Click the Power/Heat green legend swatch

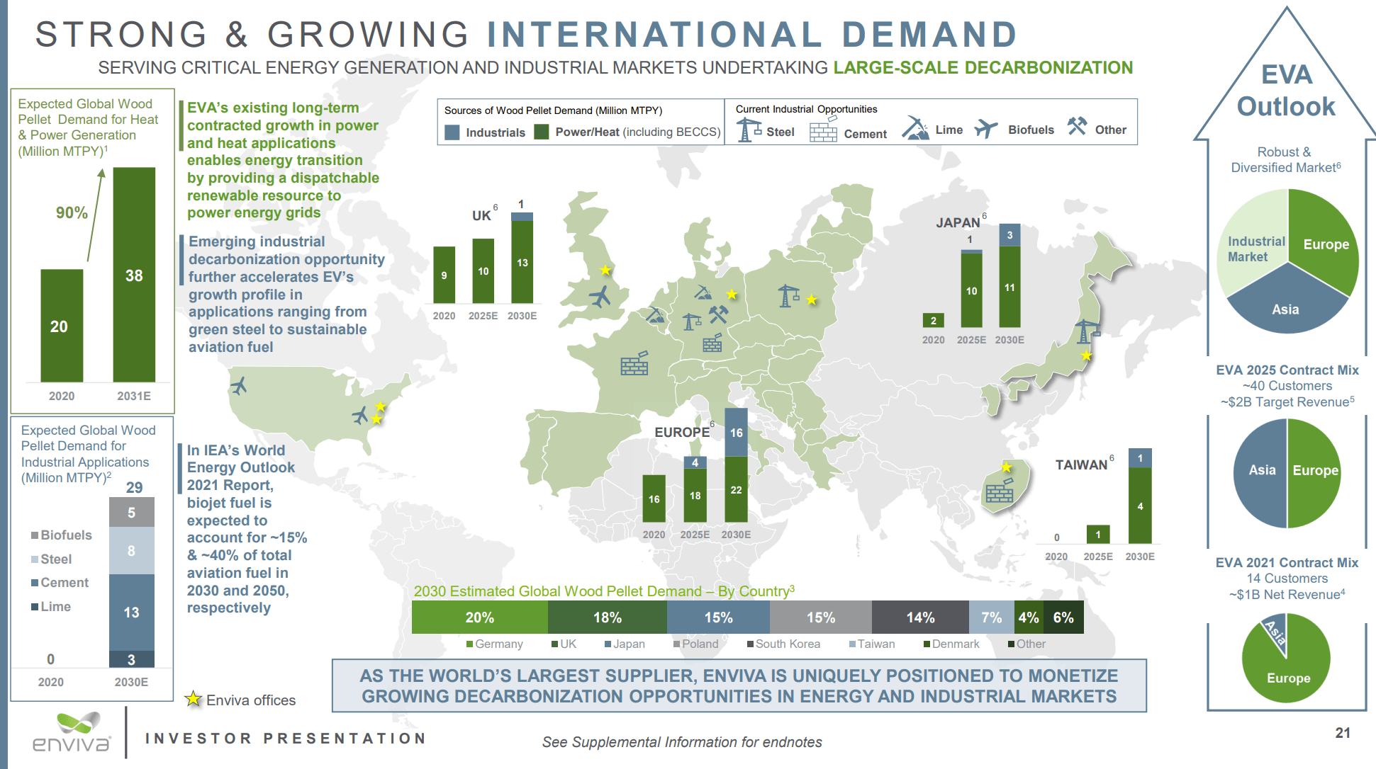542,132
